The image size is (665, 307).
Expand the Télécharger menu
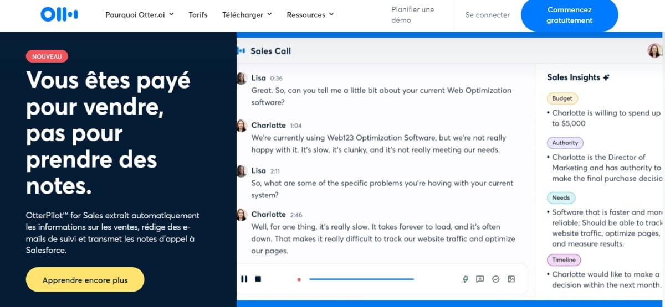click(247, 15)
